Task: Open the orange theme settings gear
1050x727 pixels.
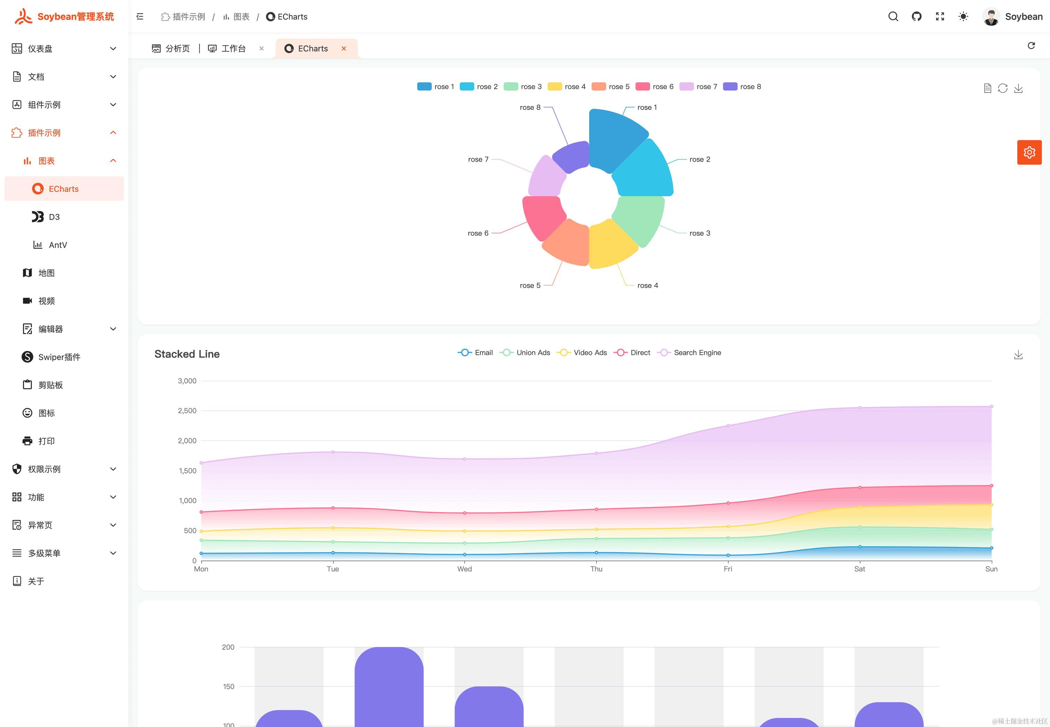Action: point(1029,152)
